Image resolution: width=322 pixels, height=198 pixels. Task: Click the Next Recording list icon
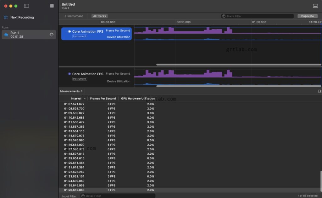pyautogui.click(x=6, y=17)
